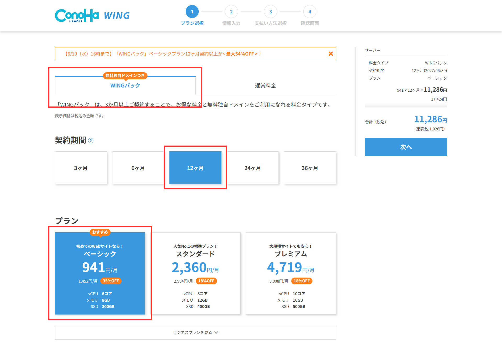Click step 4 確認画面 circle
502x353 pixels.
tap(310, 12)
